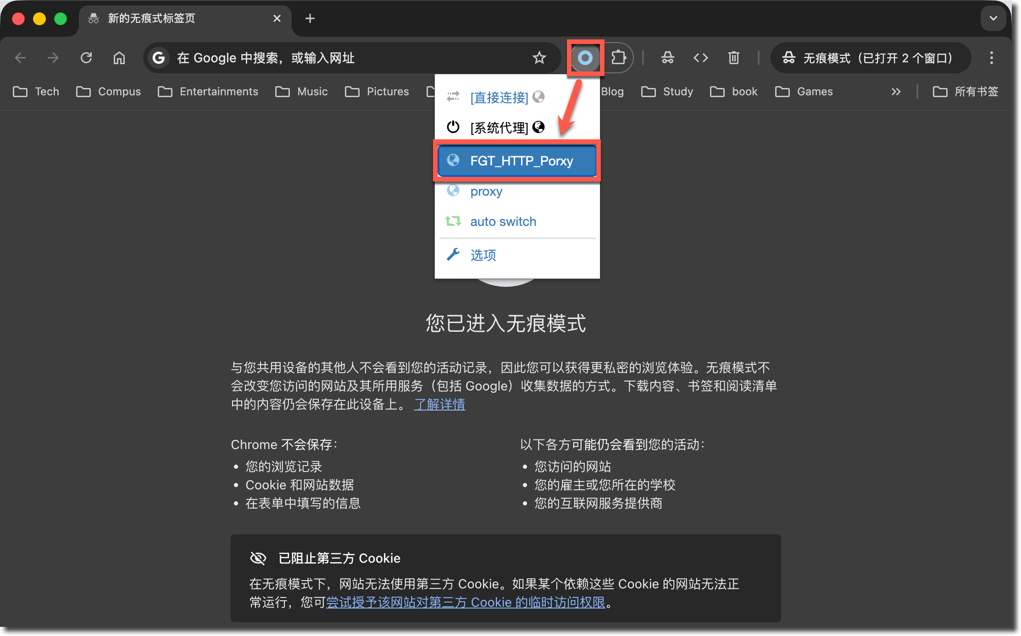Click the trash can extension icon

[x=733, y=58]
